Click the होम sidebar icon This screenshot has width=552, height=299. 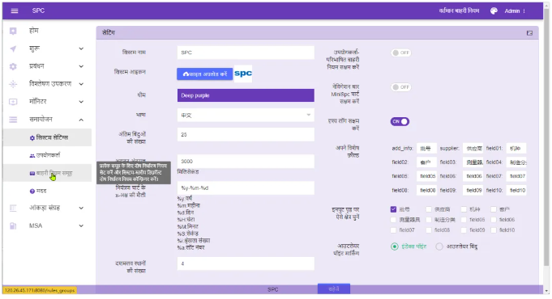coord(13,31)
